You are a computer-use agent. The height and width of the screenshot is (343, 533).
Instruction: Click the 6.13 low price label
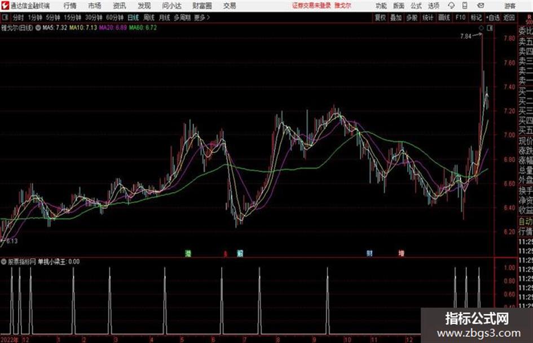pyautogui.click(x=12, y=241)
